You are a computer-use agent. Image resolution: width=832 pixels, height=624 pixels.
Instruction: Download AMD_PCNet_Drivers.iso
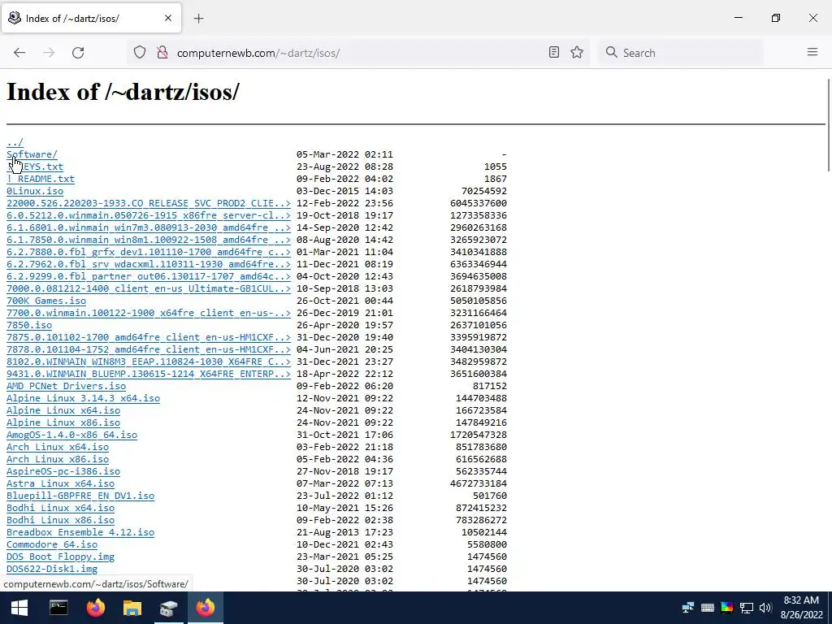pyautogui.click(x=67, y=386)
